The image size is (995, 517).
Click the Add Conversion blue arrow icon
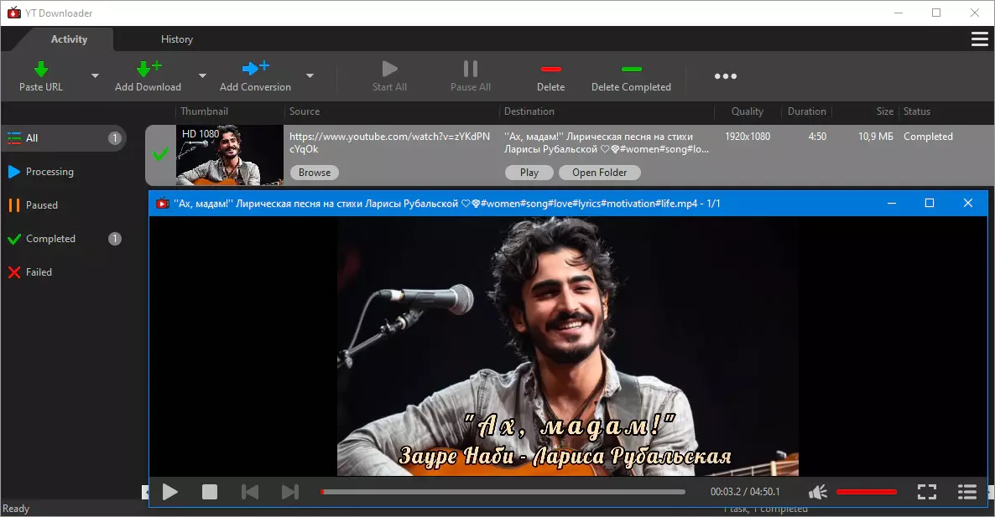(x=255, y=69)
